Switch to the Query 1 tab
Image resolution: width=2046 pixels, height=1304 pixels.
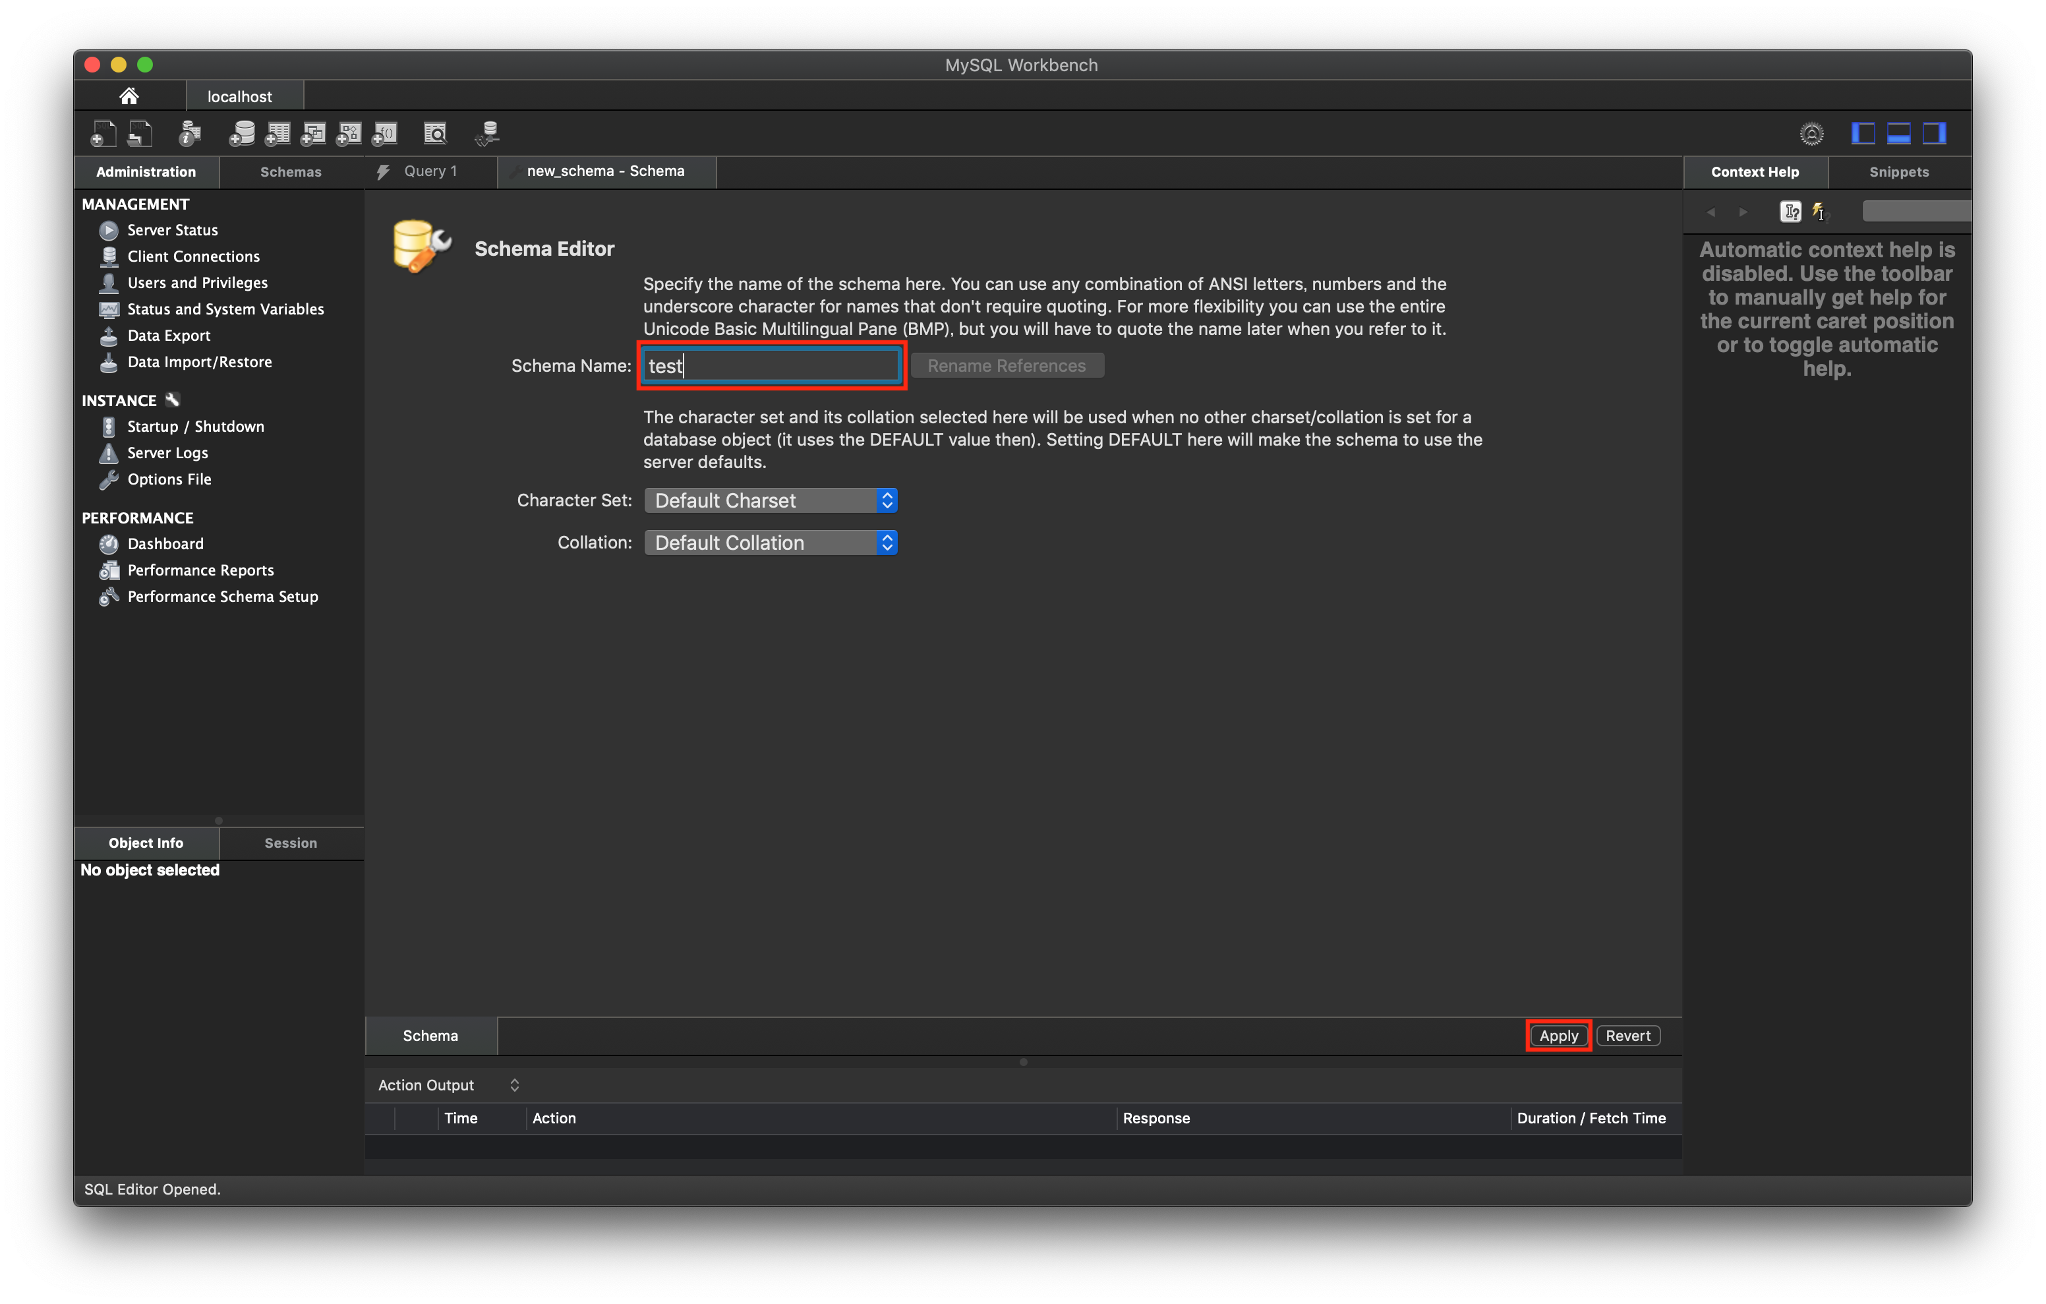pos(431,171)
